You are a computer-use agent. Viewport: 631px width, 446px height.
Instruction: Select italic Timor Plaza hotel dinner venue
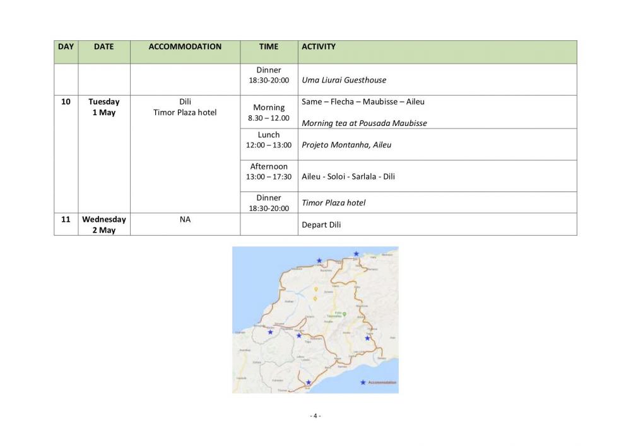point(334,203)
